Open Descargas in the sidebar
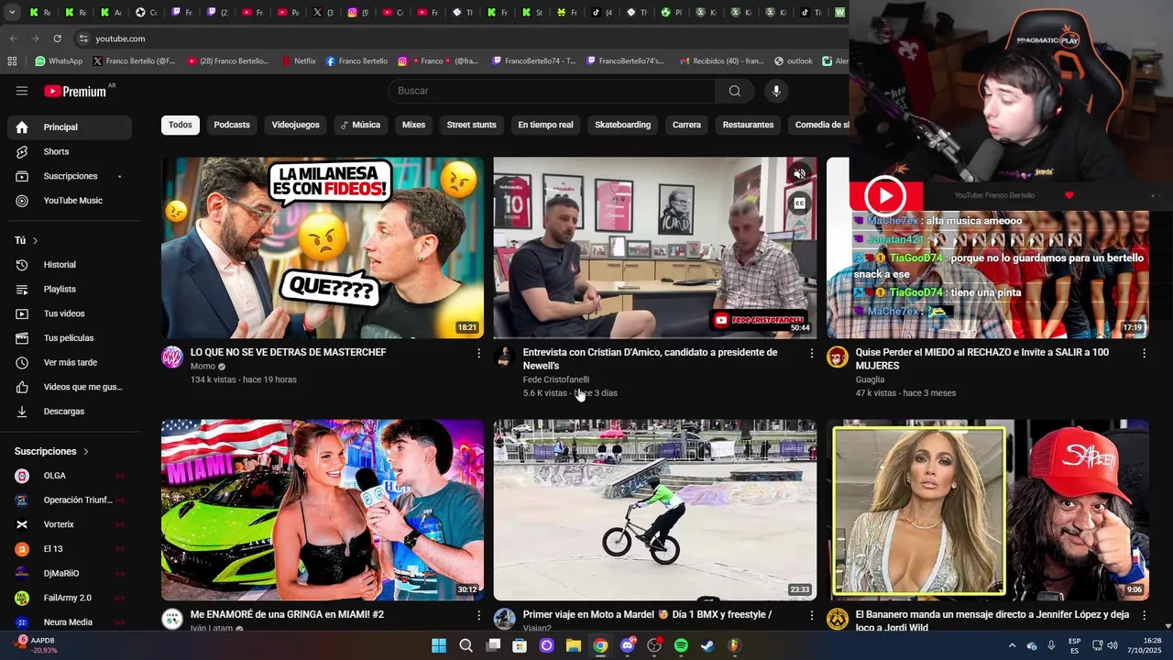 click(70, 412)
